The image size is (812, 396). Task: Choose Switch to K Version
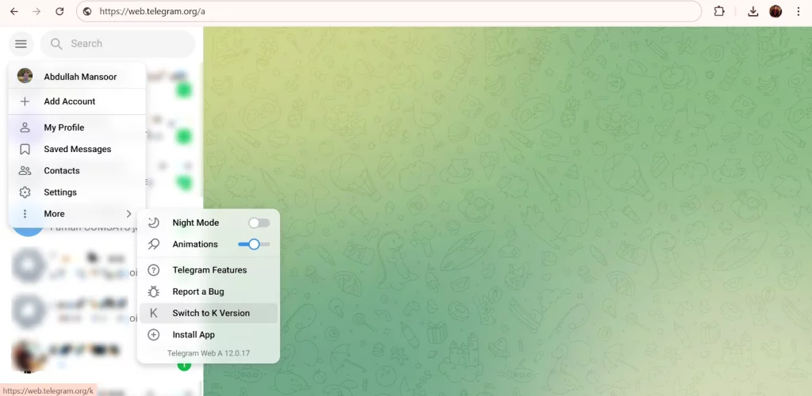209,314
